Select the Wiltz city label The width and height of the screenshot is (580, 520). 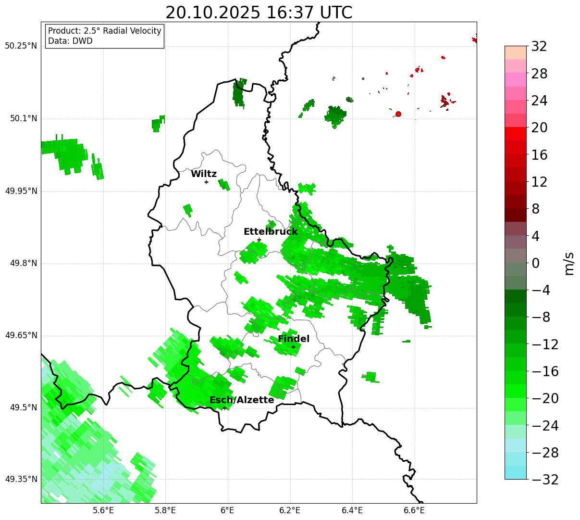click(x=204, y=174)
